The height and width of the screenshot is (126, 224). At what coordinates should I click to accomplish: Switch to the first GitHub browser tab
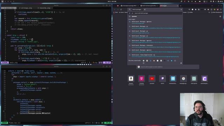point(129,6)
